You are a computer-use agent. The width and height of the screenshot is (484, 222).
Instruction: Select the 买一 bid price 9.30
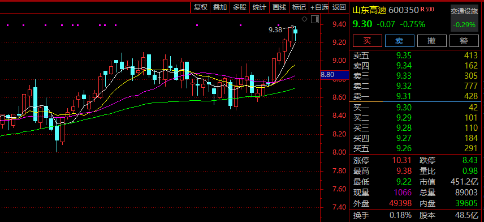click(x=404, y=108)
